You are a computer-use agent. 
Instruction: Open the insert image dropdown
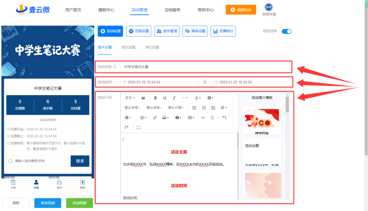click(165, 118)
